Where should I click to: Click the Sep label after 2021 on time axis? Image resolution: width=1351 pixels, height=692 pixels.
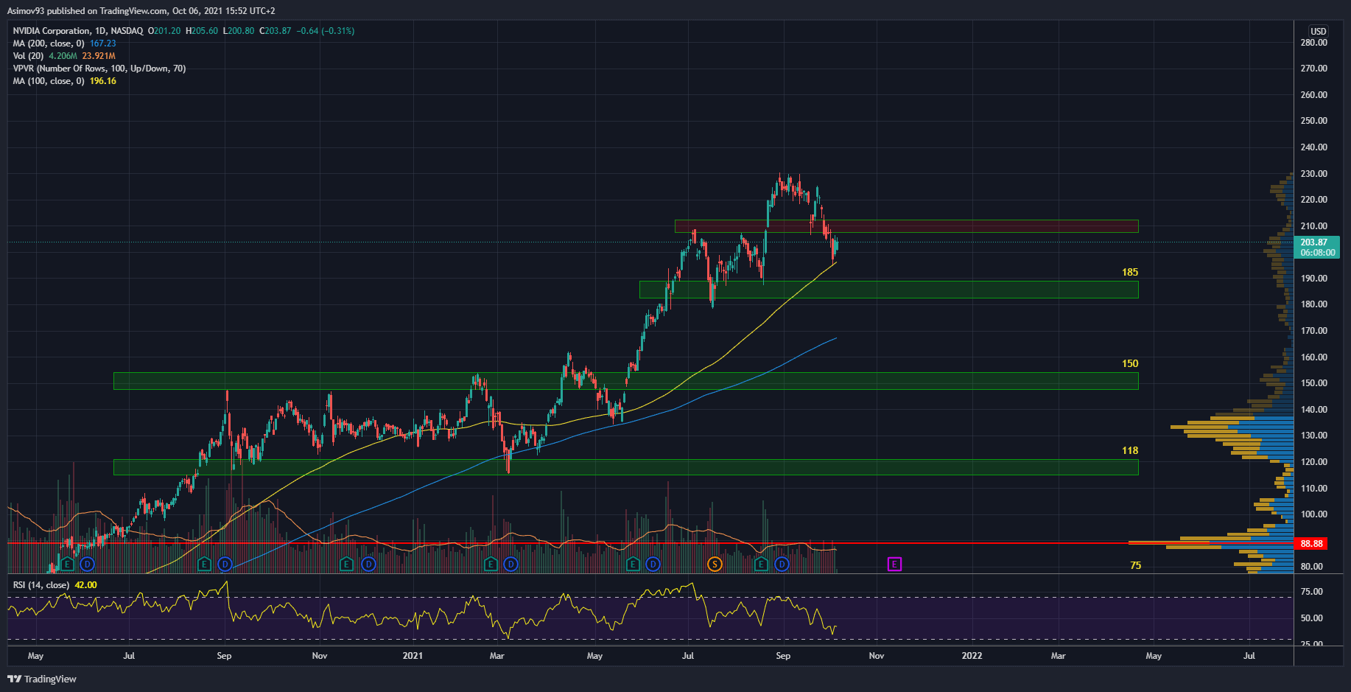pyautogui.click(x=783, y=655)
